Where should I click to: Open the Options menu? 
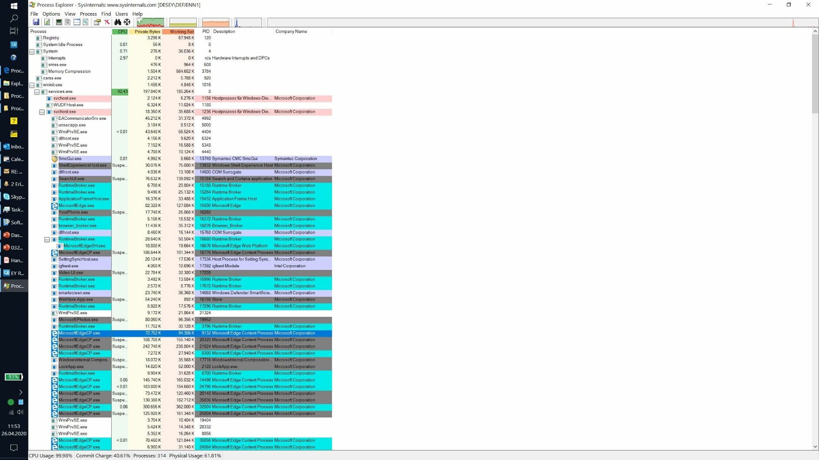pyautogui.click(x=51, y=14)
